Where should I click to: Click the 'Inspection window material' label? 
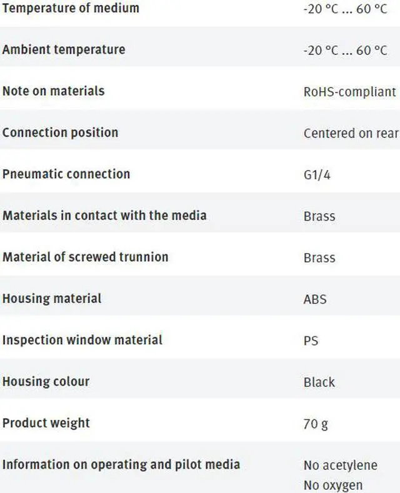pyautogui.click(x=82, y=340)
